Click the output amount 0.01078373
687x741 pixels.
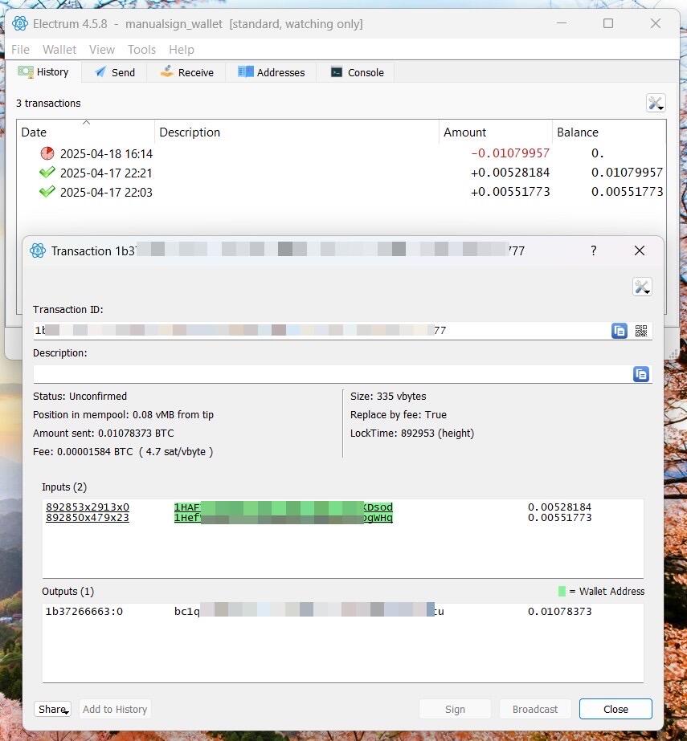[x=560, y=612]
